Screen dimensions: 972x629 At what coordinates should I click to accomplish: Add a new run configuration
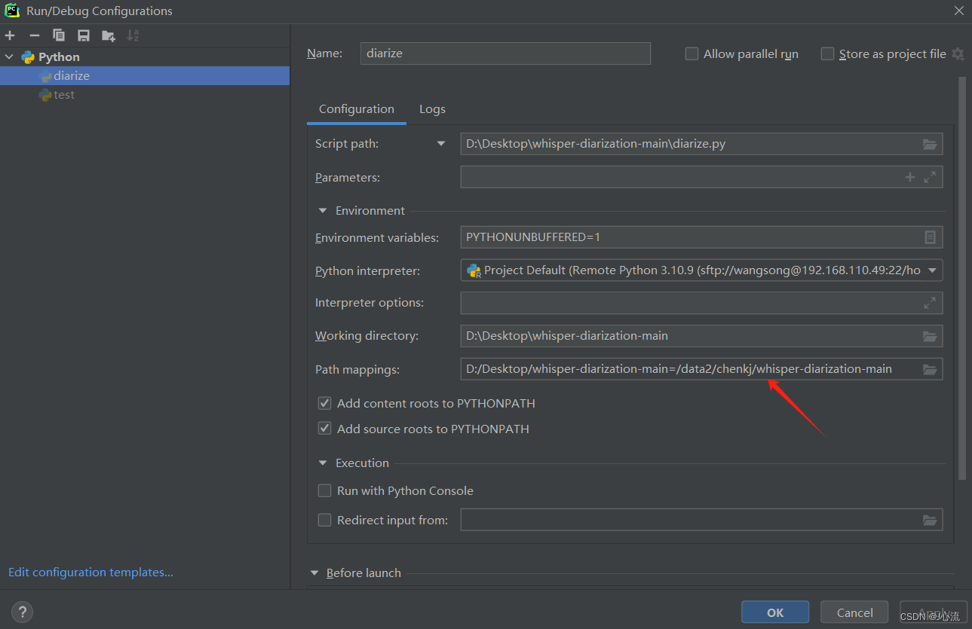tap(10, 35)
